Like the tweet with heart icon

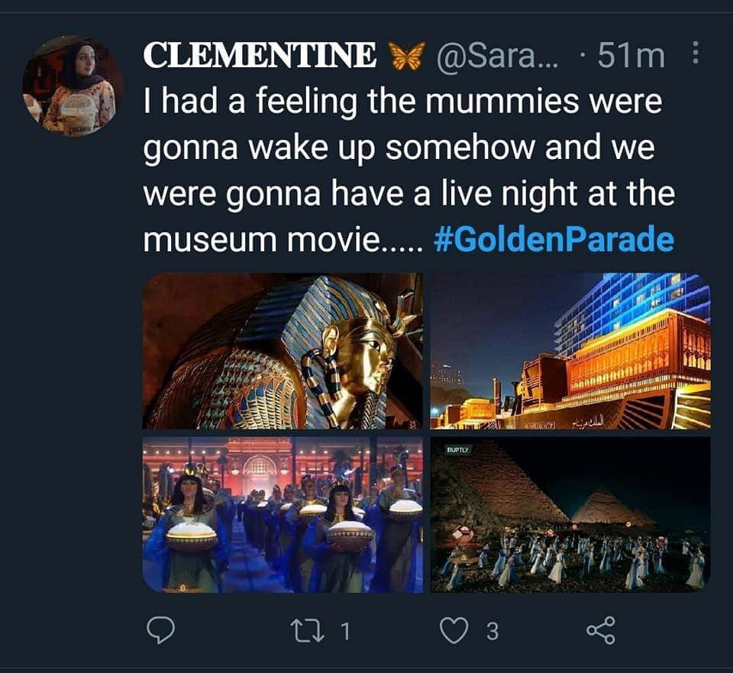pyautogui.click(x=454, y=631)
